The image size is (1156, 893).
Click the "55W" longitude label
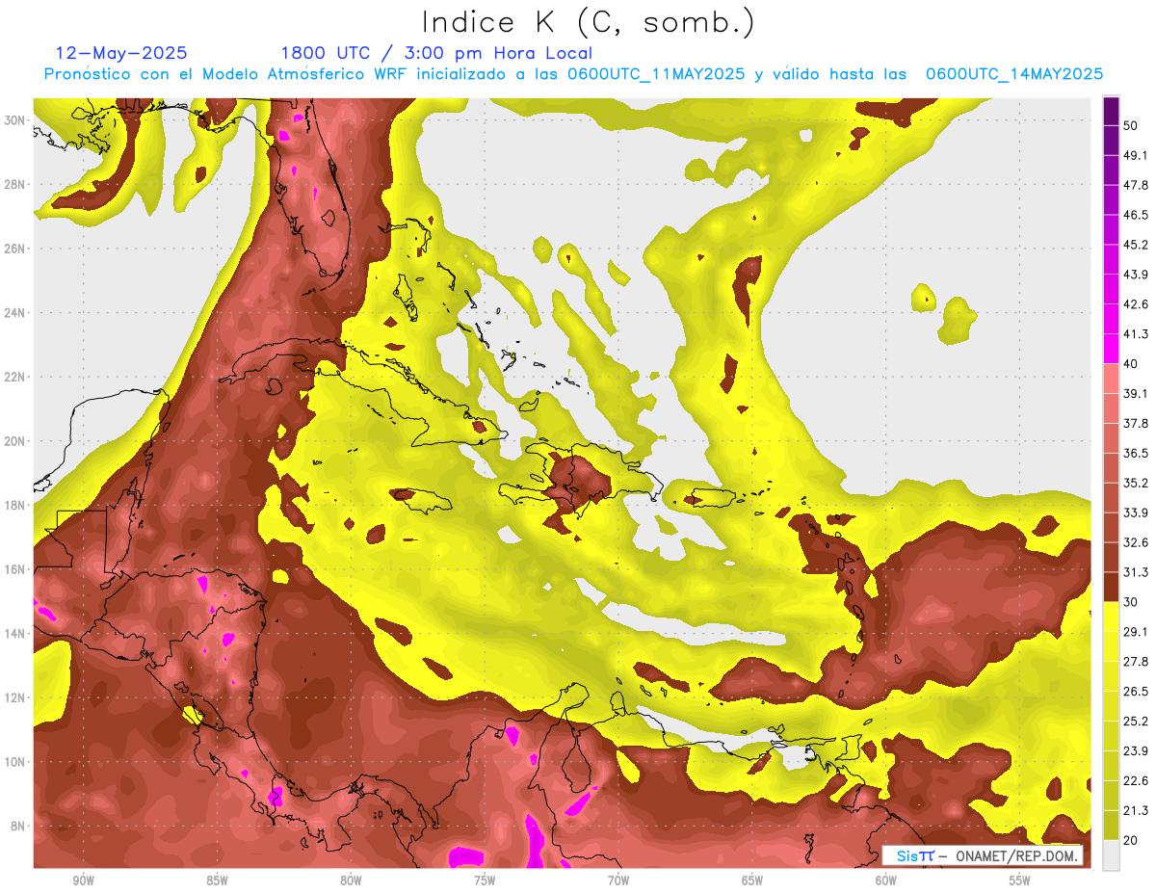pyautogui.click(x=1020, y=881)
